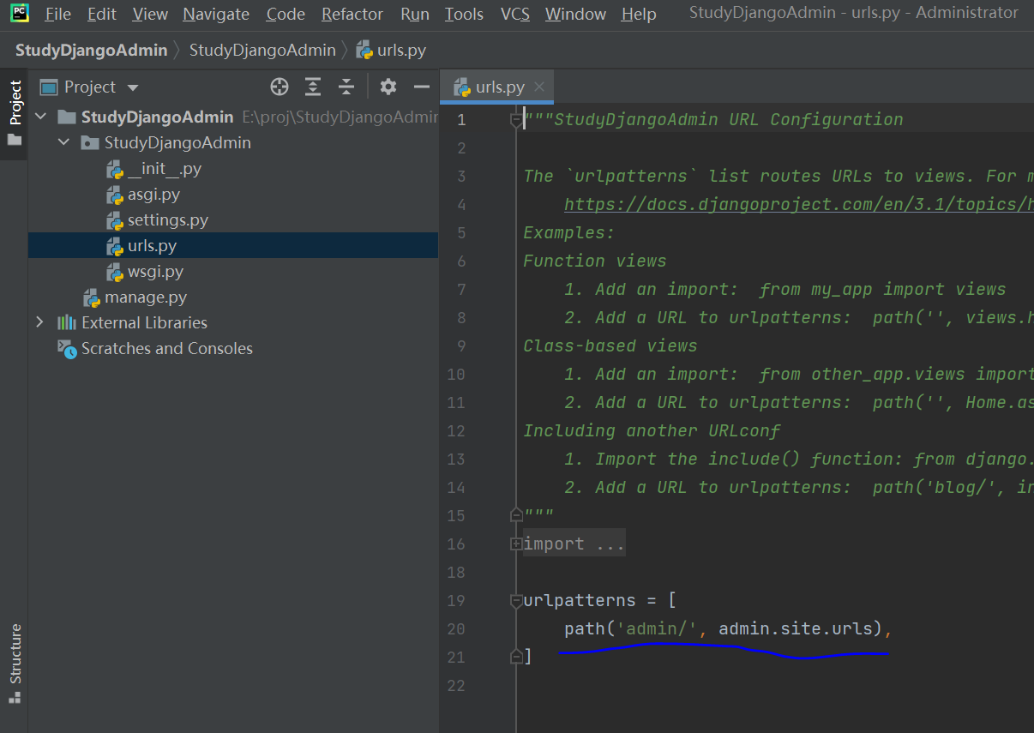This screenshot has width=1034, height=733.
Task: Toggle the Project tool window side tab
Action: (x=15, y=112)
